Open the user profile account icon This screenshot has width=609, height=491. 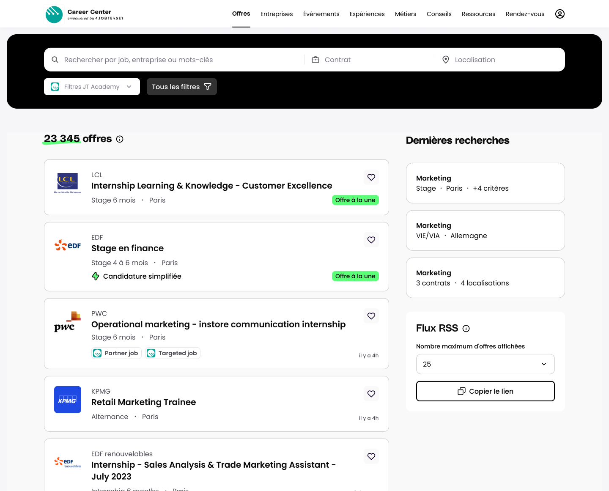[x=560, y=14]
